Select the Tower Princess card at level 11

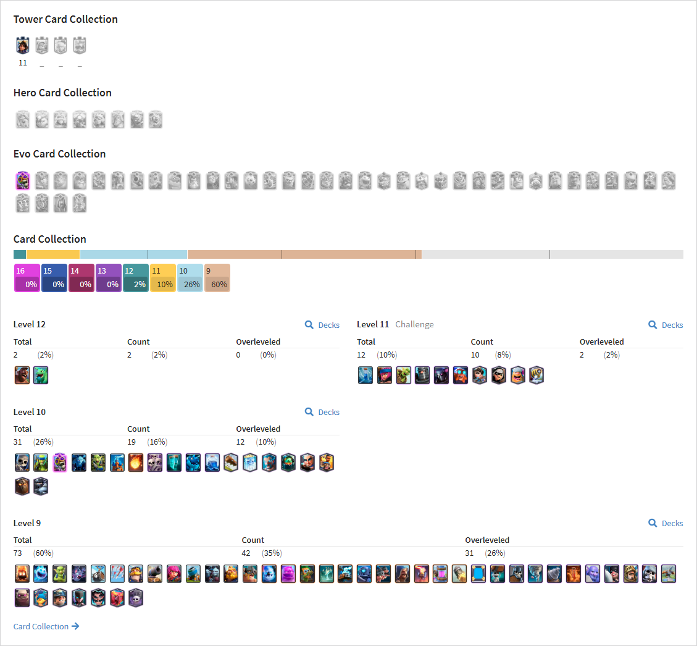(x=23, y=45)
